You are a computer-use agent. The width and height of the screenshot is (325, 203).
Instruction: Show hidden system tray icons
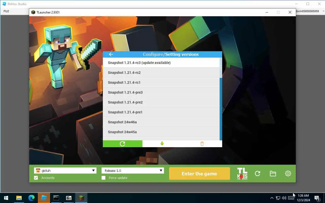272,198
